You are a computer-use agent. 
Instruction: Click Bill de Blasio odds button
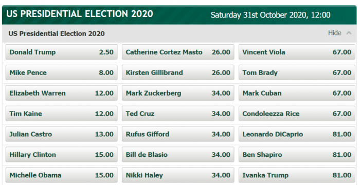[178, 155]
